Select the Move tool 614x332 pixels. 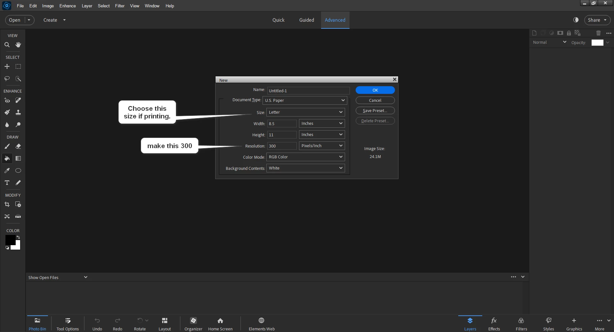[7, 66]
